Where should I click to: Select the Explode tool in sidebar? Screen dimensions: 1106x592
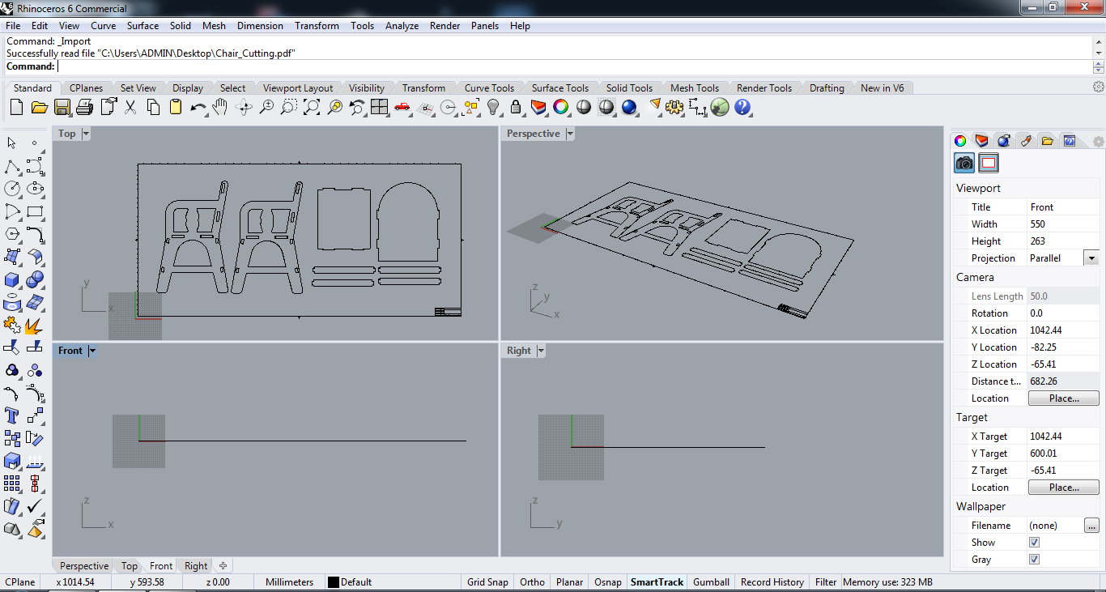coord(34,326)
